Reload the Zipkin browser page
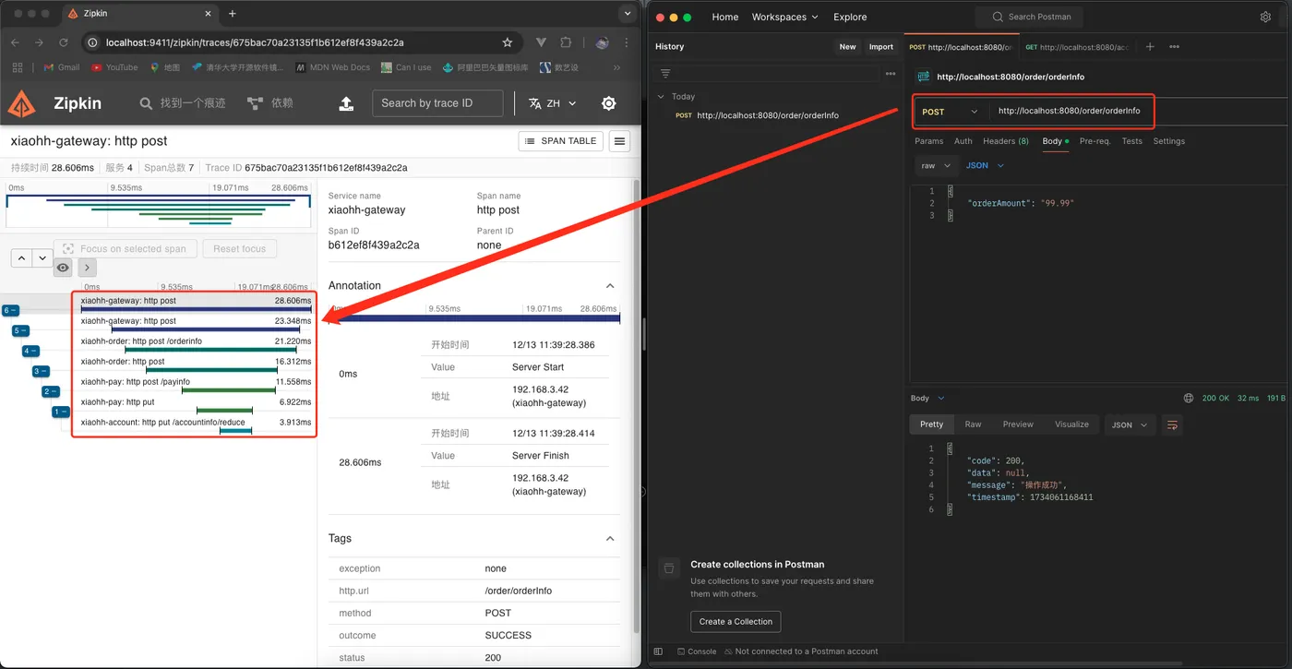 tap(64, 42)
